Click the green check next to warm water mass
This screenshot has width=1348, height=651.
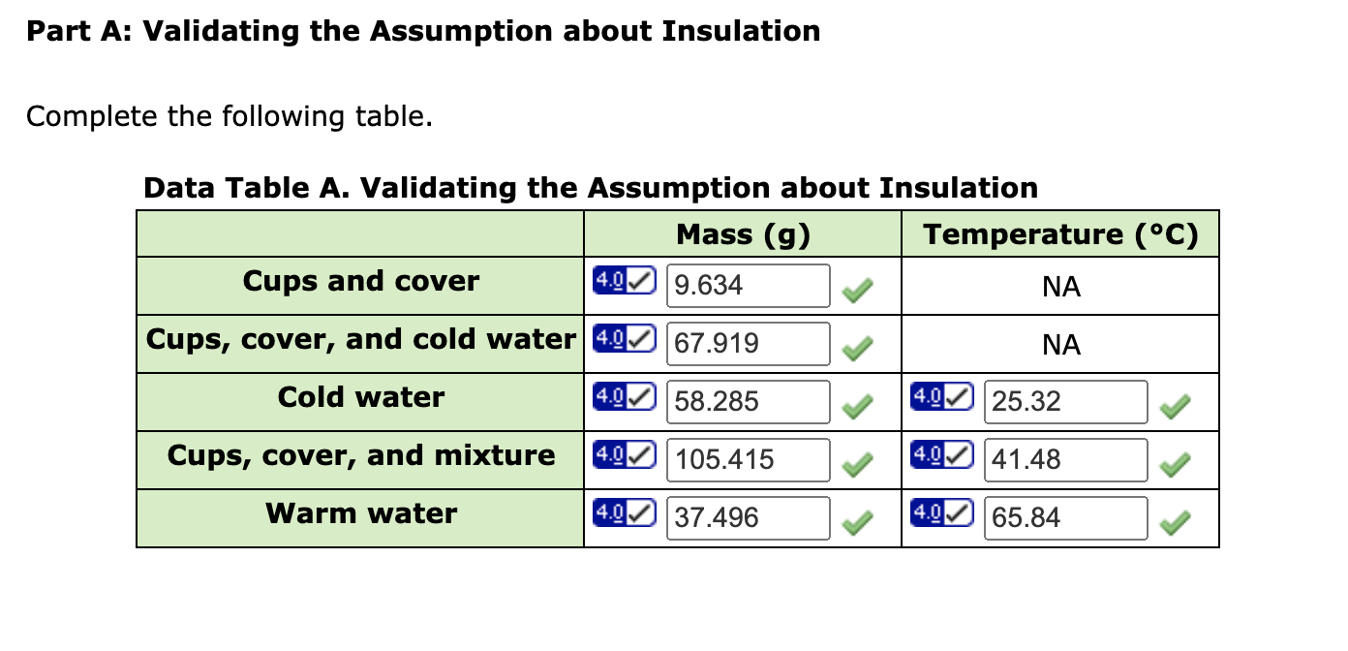pyautogui.click(x=857, y=523)
